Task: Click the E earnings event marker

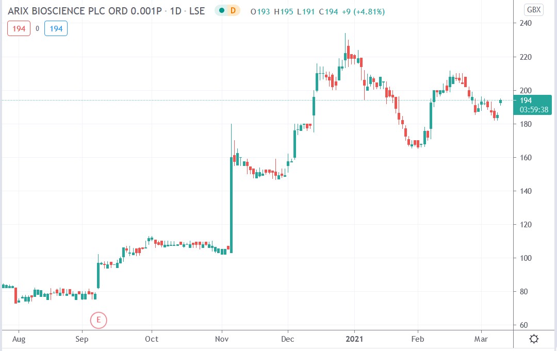Action: coord(98,320)
